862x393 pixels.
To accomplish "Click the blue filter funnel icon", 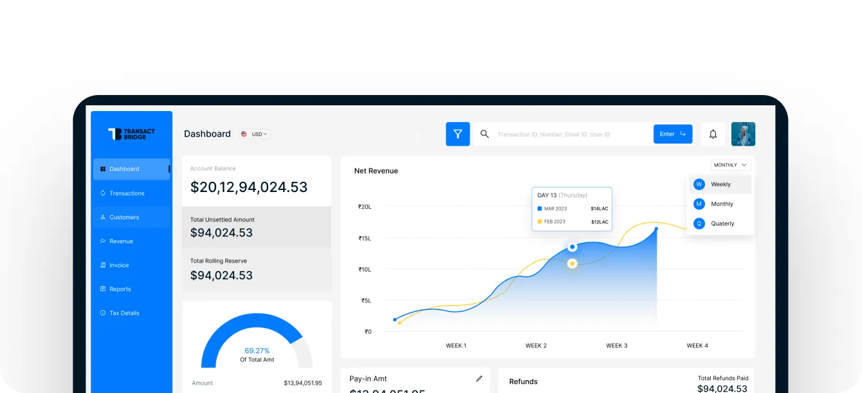I will [457, 134].
